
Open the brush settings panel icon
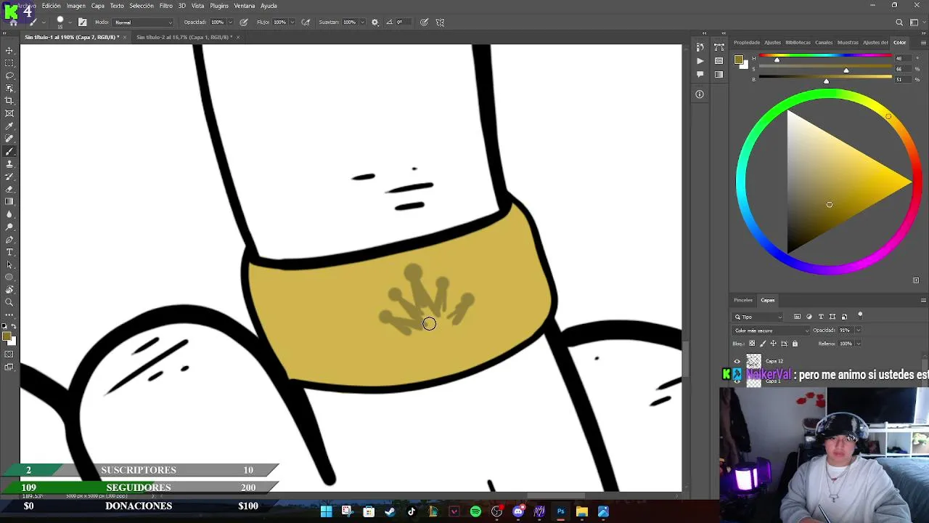coord(82,22)
